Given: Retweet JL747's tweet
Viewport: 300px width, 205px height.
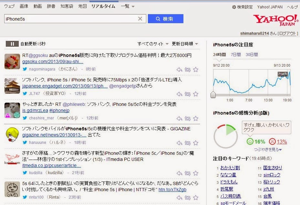Looking at the screenshot, I should tap(188, 94).
